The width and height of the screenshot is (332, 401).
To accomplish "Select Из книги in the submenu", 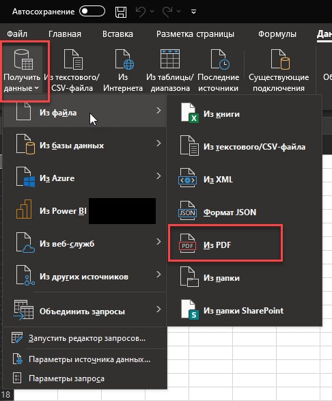I will pyautogui.click(x=245, y=114).
